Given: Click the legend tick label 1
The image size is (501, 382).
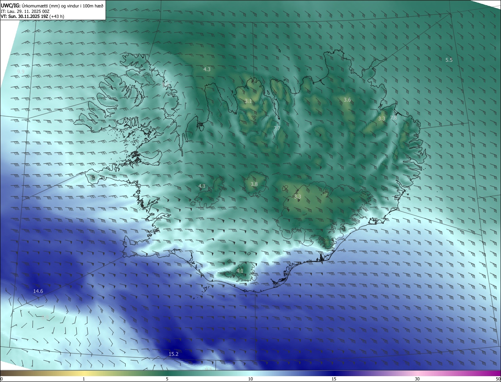Looking at the screenshot, I should [84, 379].
